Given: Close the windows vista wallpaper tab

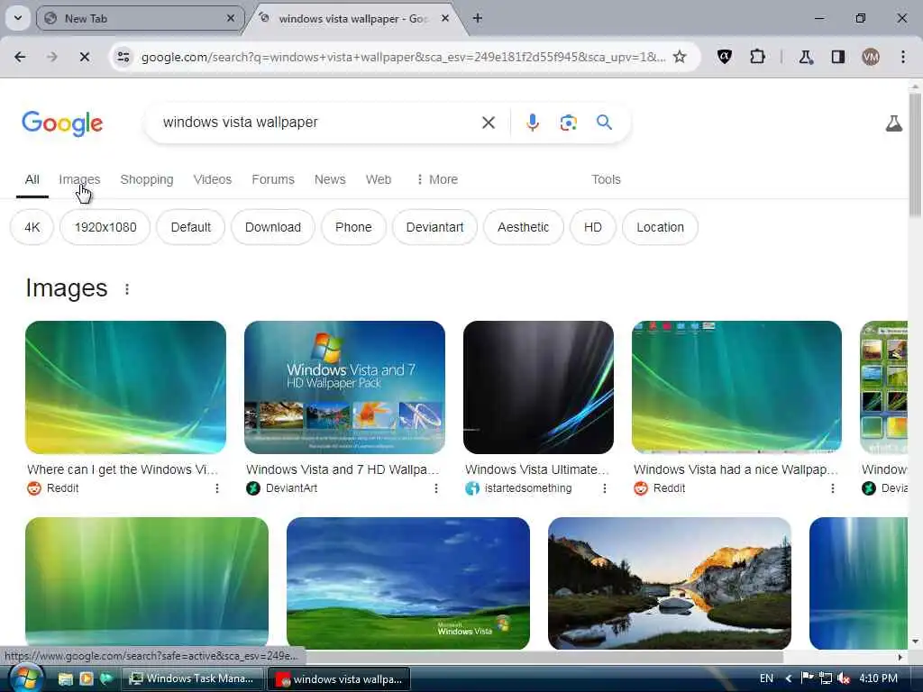Looking at the screenshot, I should (x=445, y=18).
